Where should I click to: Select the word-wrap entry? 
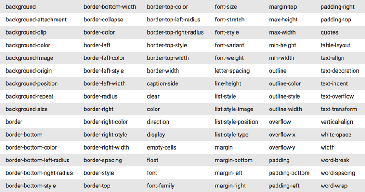pos(334,186)
